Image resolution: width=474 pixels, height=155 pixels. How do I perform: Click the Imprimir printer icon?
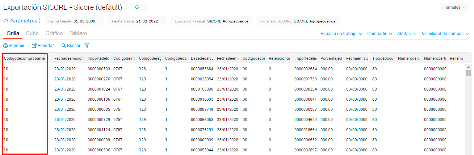pyautogui.click(x=5, y=46)
